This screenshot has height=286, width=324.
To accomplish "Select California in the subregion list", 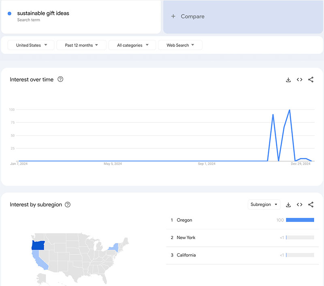I will click(188, 255).
